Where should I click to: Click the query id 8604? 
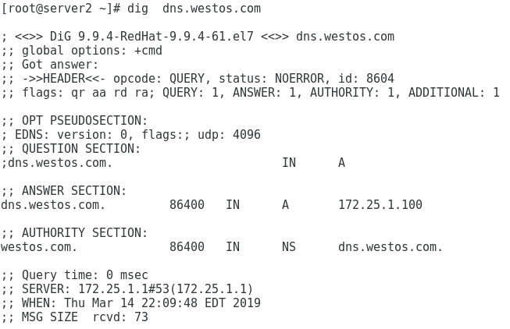pyautogui.click(x=380, y=79)
